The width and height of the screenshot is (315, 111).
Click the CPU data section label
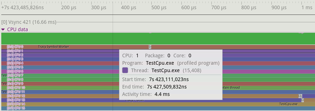click(17, 29)
